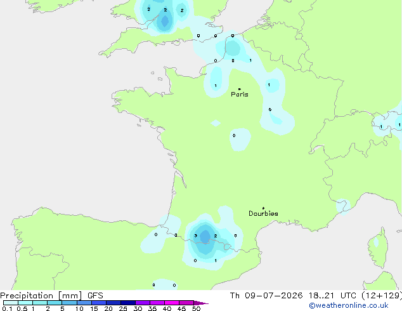Click the GFS model label
The image size is (402, 311).
(95, 296)
